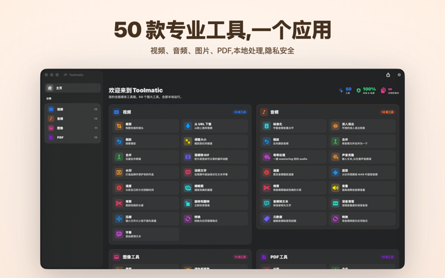
Task: Open the video Reverse tool (倒放)
Action: [x=146, y=142]
